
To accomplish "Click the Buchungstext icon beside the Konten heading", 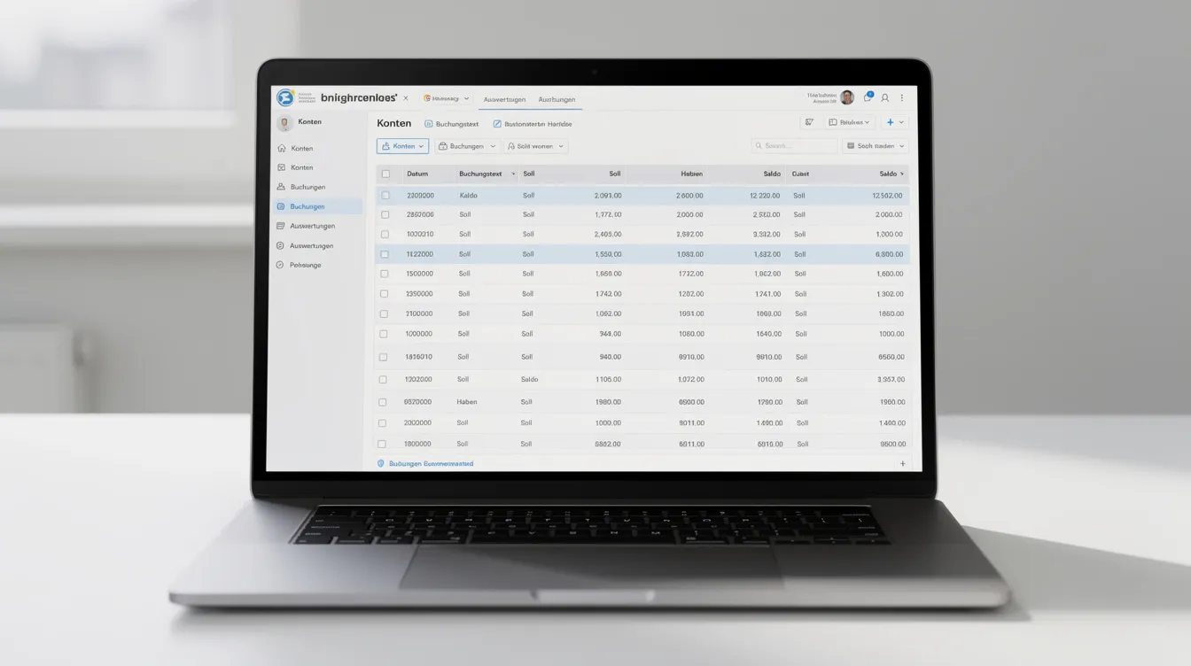I will pos(429,124).
